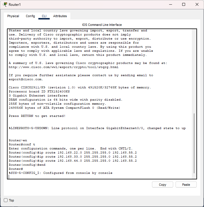
Task: Click '249856K bytes of ATA System' line
Action: 65,108
